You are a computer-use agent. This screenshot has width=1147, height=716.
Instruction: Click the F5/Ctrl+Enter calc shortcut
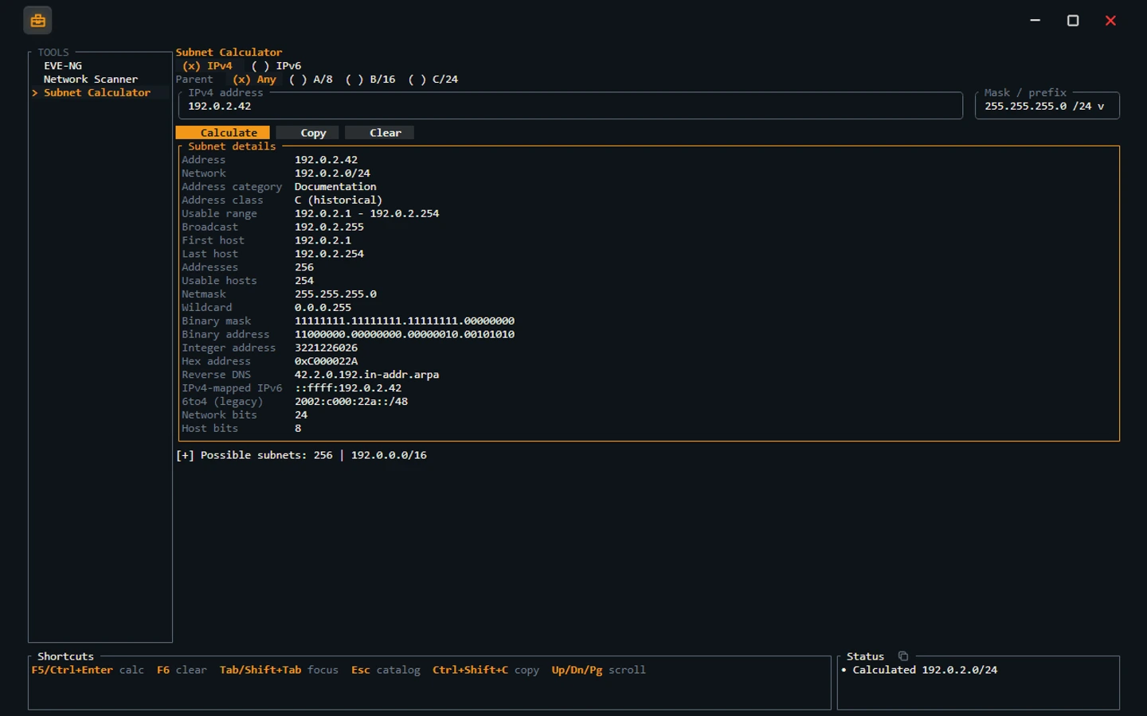[88, 670]
